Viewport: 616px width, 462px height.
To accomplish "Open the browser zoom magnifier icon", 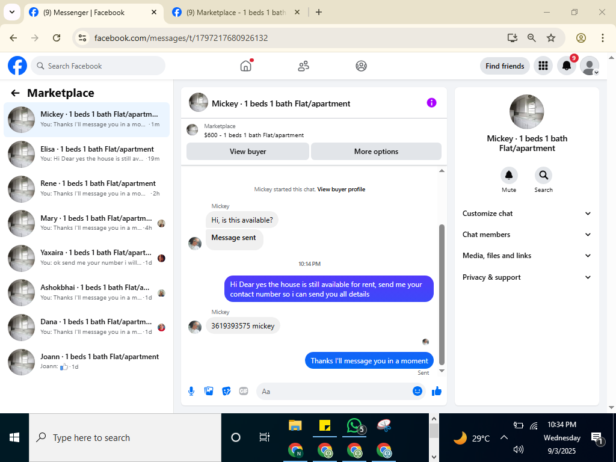I will [532, 38].
